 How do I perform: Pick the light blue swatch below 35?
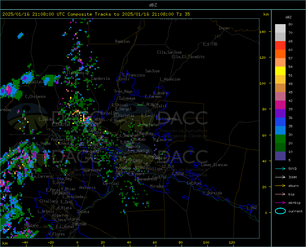[x=280, y=130]
